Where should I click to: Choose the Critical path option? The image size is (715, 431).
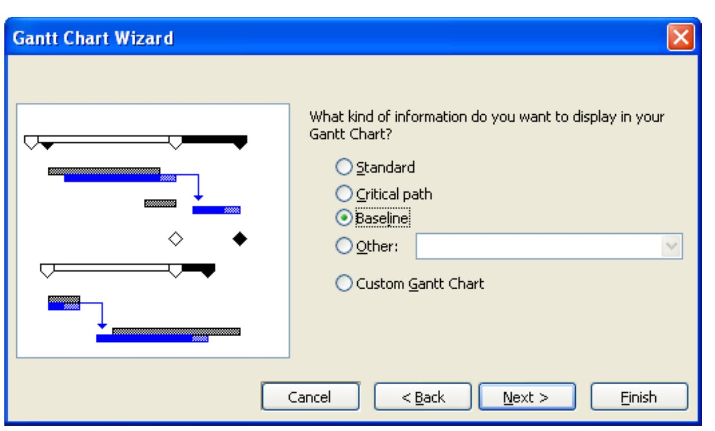pos(344,194)
